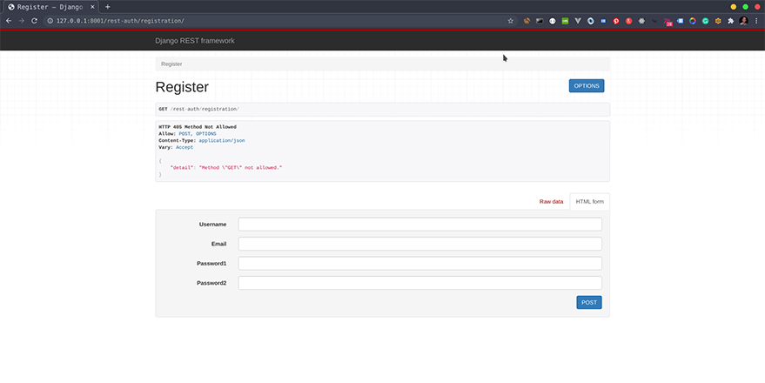The height and width of the screenshot is (383, 765).
Task: Open the black terminal-style extension icon
Action: [x=540, y=21]
